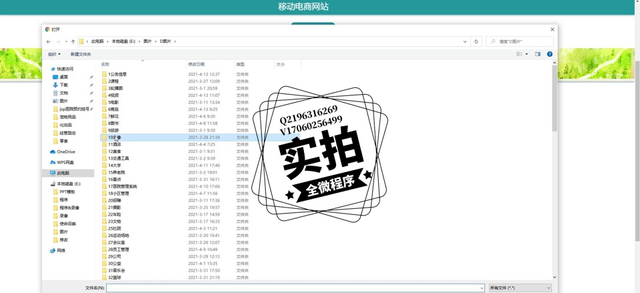This screenshot has height=293, width=640.
Task: Select WPS网盘 in the navigation pane
Action: (65, 162)
